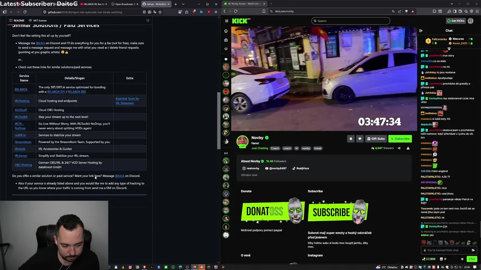Go to Kick home via sidebar house icon
Screen dimensions: 481x270
(226, 31)
